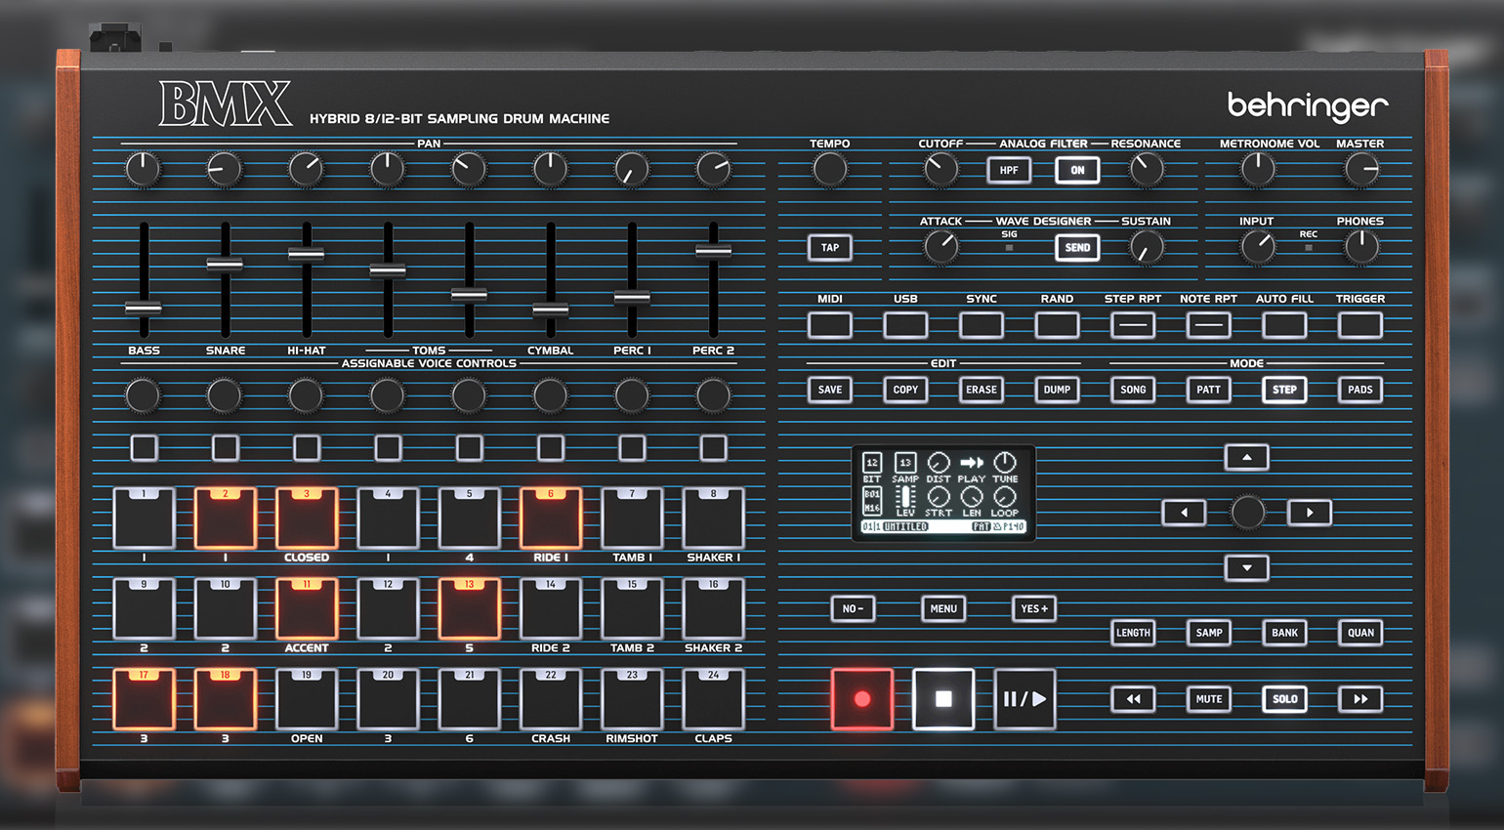This screenshot has width=1504, height=830.
Task: Hit the CRASH drum pad 22
Action: [551, 700]
